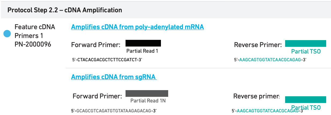
Task: Click 'Forward Primer:' label in the sgRNA section
Action: (x=97, y=96)
